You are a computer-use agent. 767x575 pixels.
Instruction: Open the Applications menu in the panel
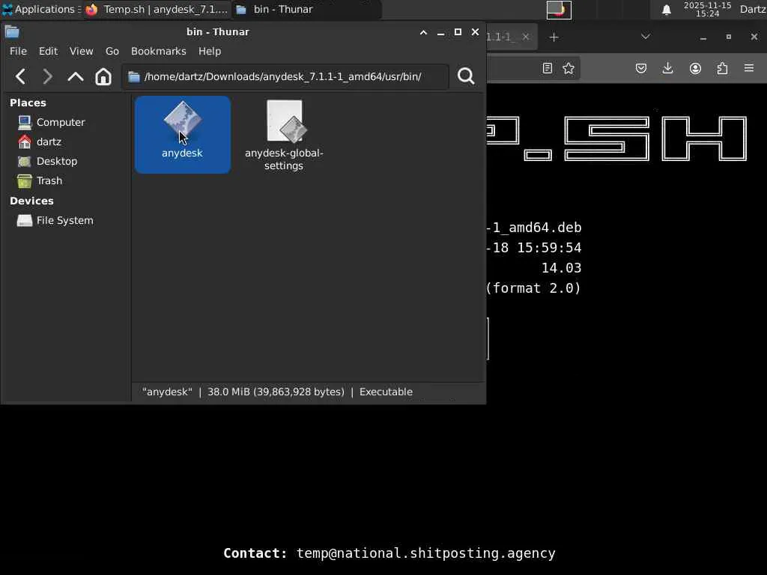tap(40, 9)
